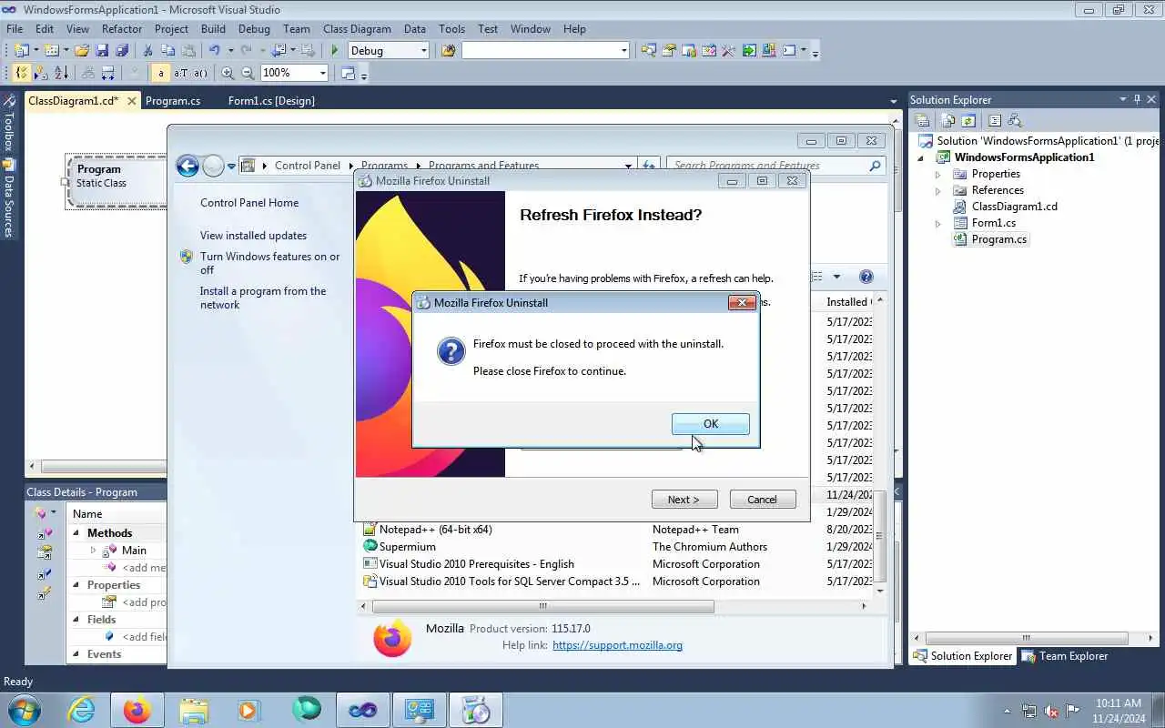This screenshot has width=1165, height=728.
Task: Open Control Panel Home link
Action: pyautogui.click(x=249, y=203)
